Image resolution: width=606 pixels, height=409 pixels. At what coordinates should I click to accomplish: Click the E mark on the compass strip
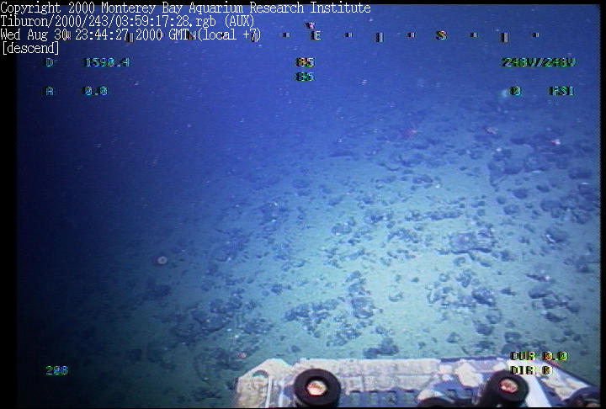pyautogui.click(x=316, y=36)
